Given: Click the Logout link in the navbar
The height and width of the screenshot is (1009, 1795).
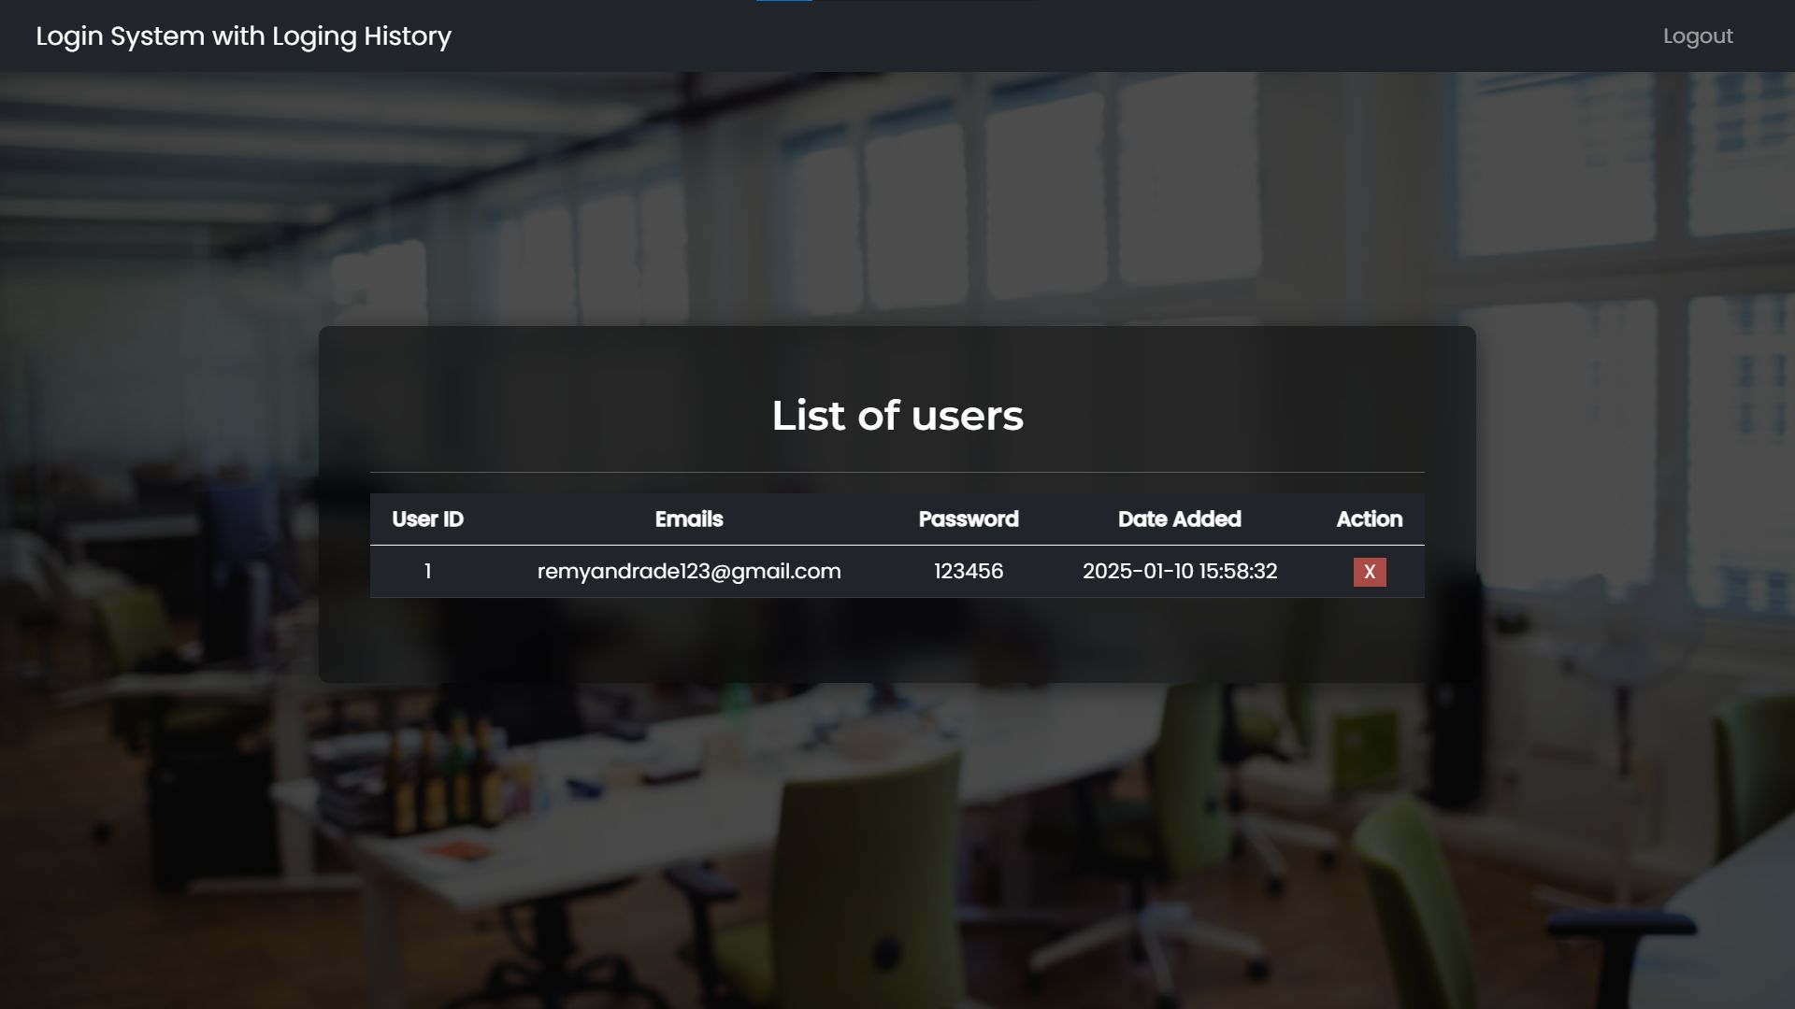Looking at the screenshot, I should click(x=1698, y=36).
